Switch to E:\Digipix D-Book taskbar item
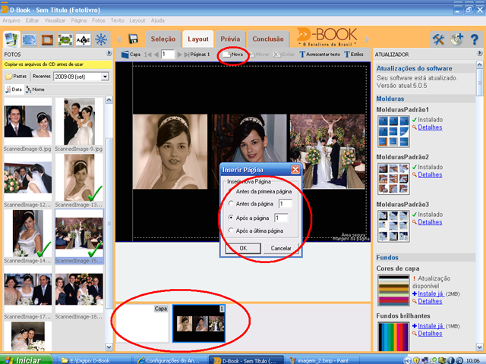The image size is (486, 364). (94, 361)
